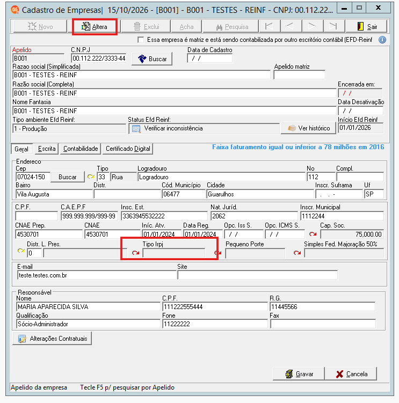
Task: Click the Fone field 11222222
Action: coord(215,324)
